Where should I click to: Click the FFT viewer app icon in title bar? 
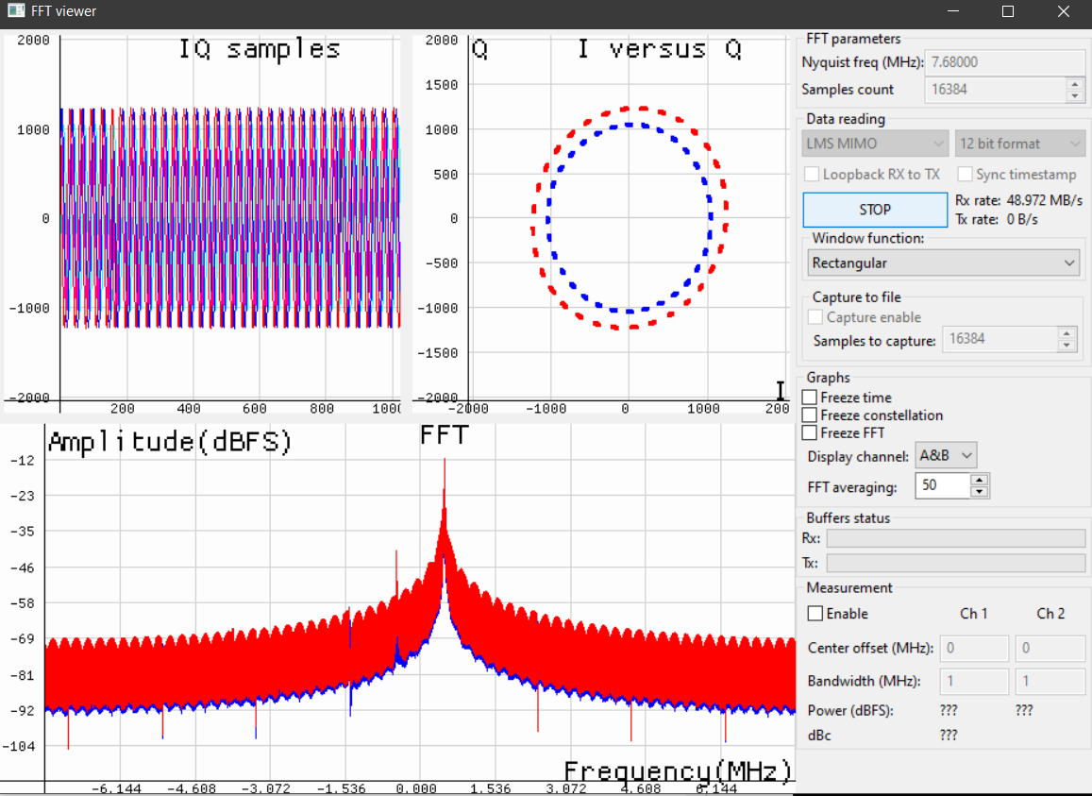[15, 11]
